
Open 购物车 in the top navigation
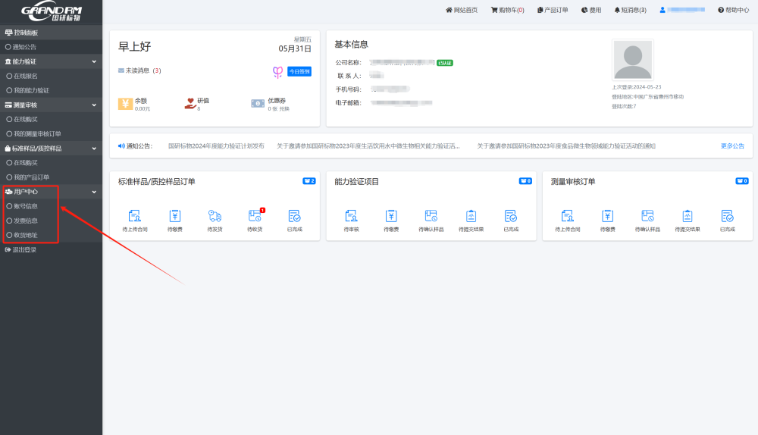(x=508, y=10)
